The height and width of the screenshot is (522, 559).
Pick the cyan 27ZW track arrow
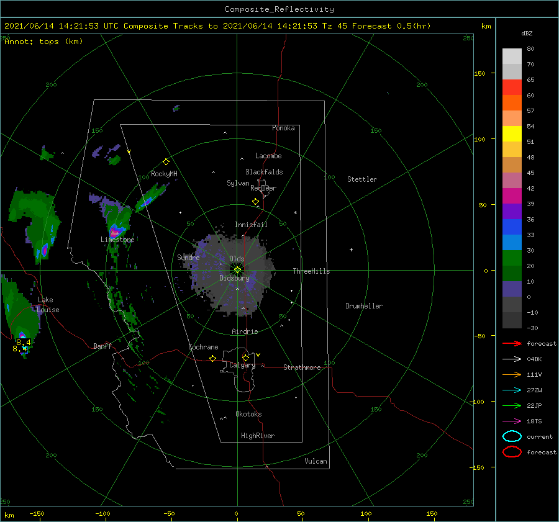click(512, 390)
